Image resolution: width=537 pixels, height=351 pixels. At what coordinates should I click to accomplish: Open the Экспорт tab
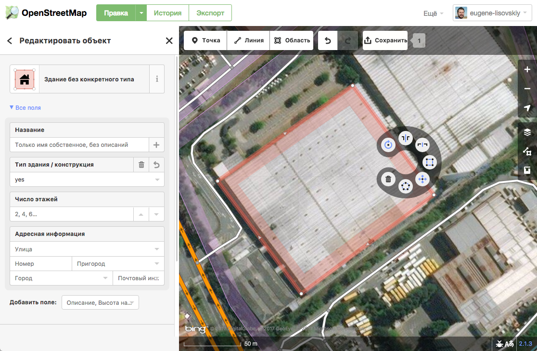(x=210, y=13)
